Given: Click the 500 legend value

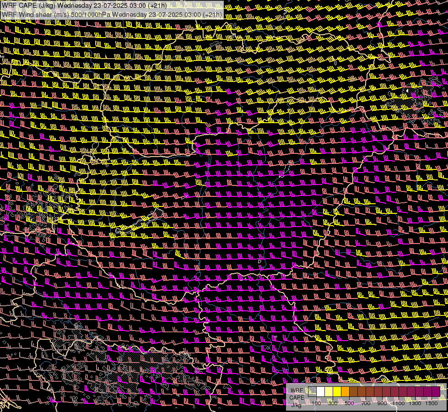Looking at the screenshot, I should click(349, 403).
